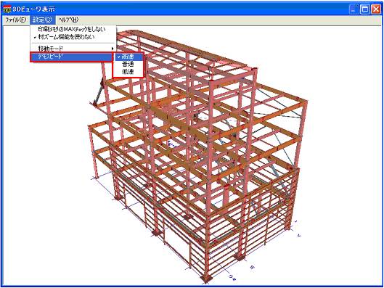
Task: Open the ファイル(F) menu
Action: coord(16,20)
